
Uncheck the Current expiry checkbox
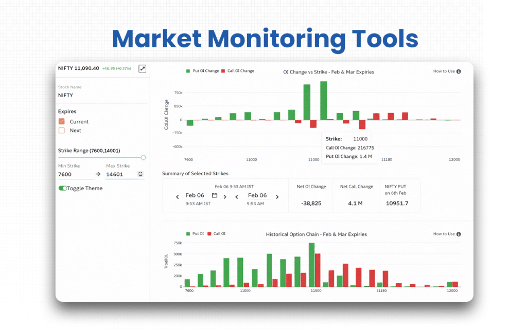coord(62,121)
